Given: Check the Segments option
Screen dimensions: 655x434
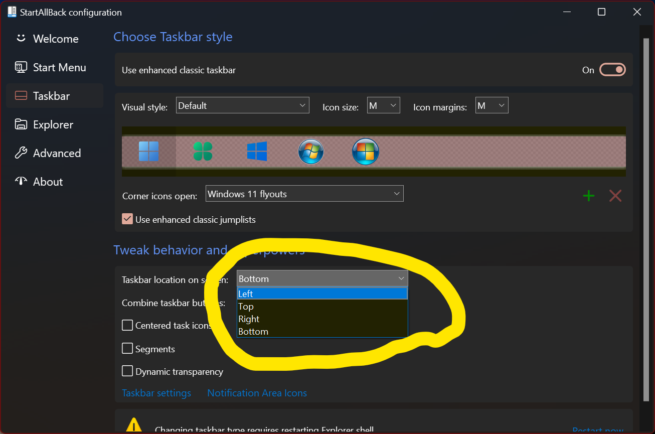Looking at the screenshot, I should pos(127,348).
